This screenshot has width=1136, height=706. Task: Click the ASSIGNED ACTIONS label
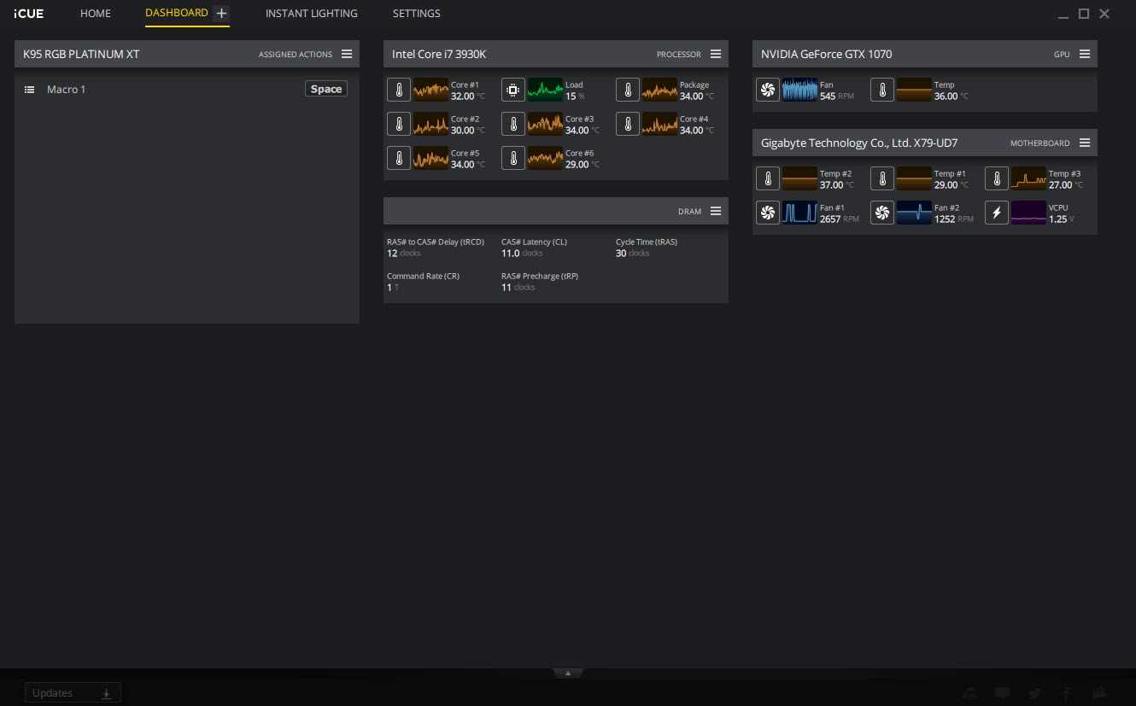pyautogui.click(x=296, y=55)
